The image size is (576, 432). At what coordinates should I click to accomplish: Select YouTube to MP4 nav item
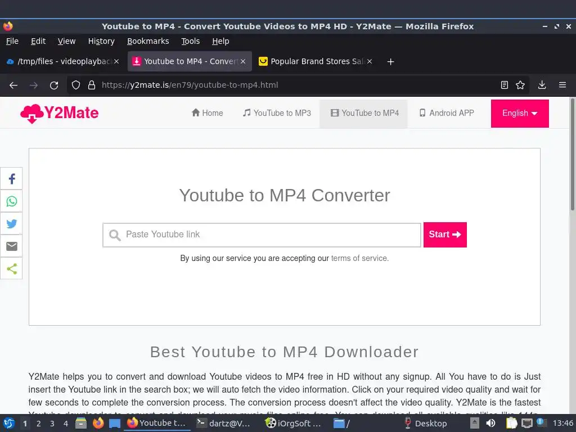[x=364, y=113]
